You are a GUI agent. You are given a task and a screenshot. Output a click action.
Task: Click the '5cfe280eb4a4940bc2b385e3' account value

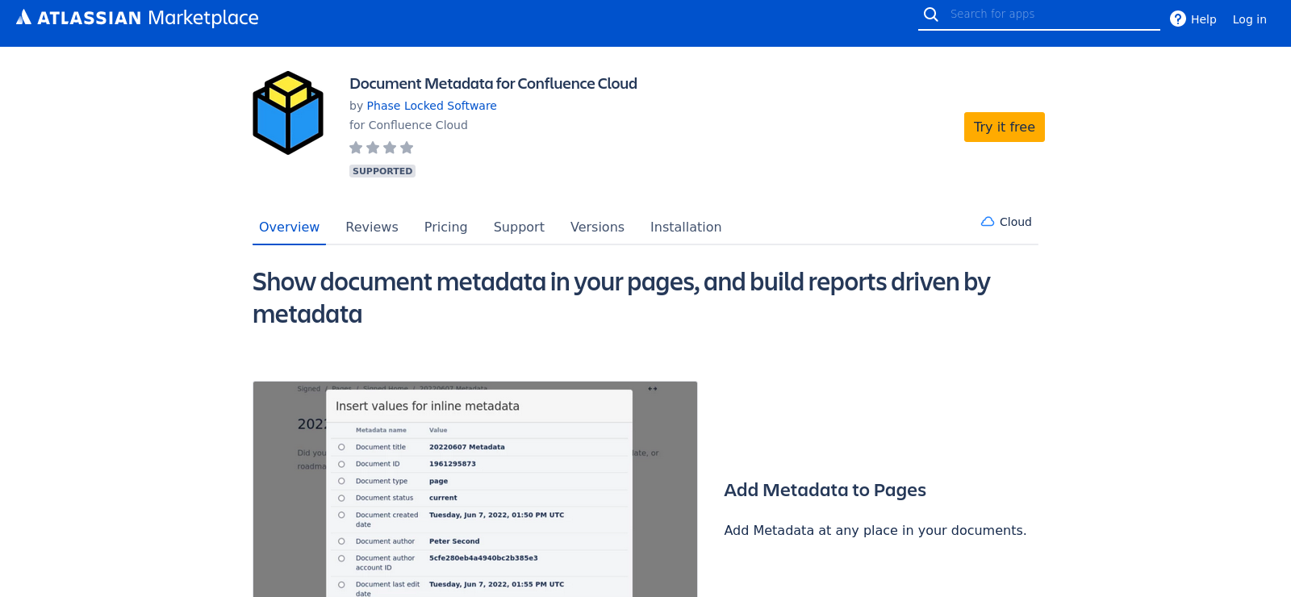point(483,558)
